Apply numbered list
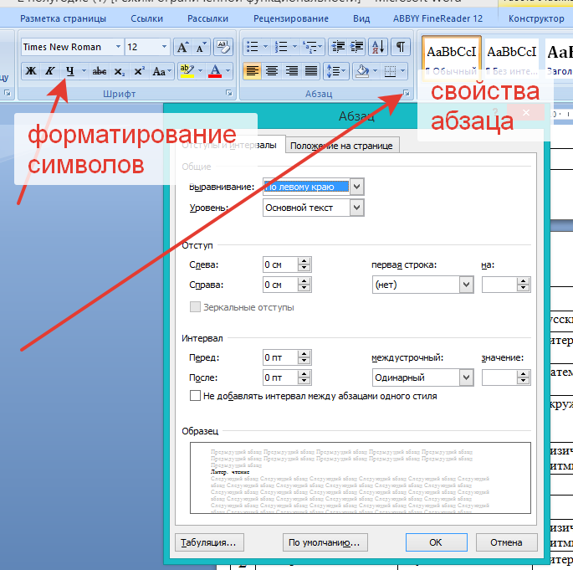Screen dimensions: 573x570 tap(281, 47)
